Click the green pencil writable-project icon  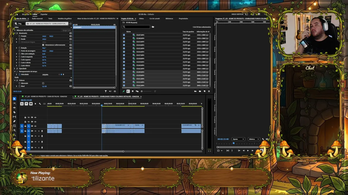coord(124,91)
